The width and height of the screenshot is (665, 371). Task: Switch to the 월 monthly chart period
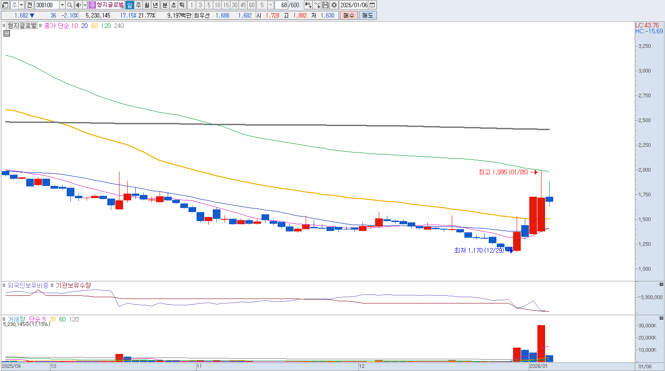tap(147, 5)
